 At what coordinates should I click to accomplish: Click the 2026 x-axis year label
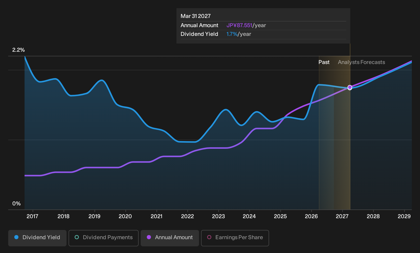pos(311,216)
